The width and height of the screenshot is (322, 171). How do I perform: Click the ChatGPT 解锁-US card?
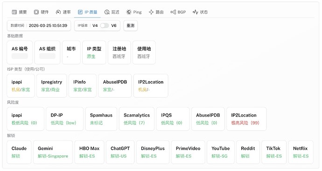(120, 152)
